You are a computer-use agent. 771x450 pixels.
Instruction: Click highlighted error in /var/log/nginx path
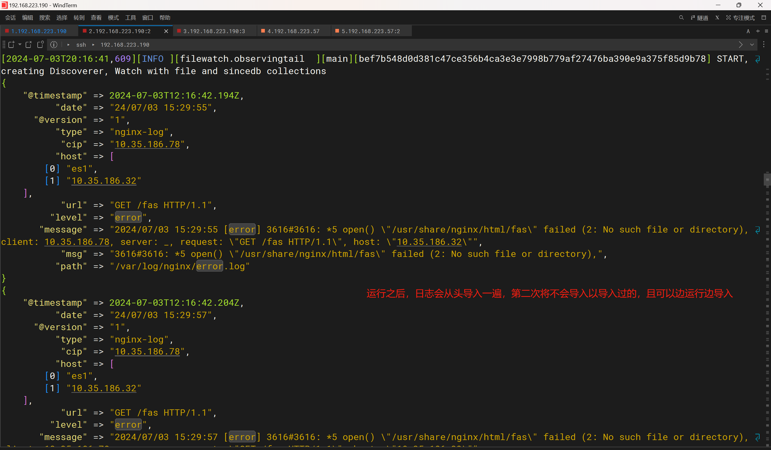point(210,266)
